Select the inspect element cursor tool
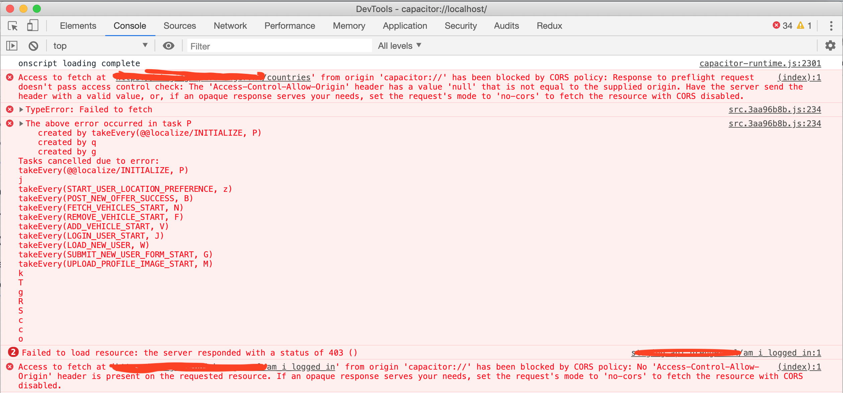The height and width of the screenshot is (393, 843). (12, 26)
